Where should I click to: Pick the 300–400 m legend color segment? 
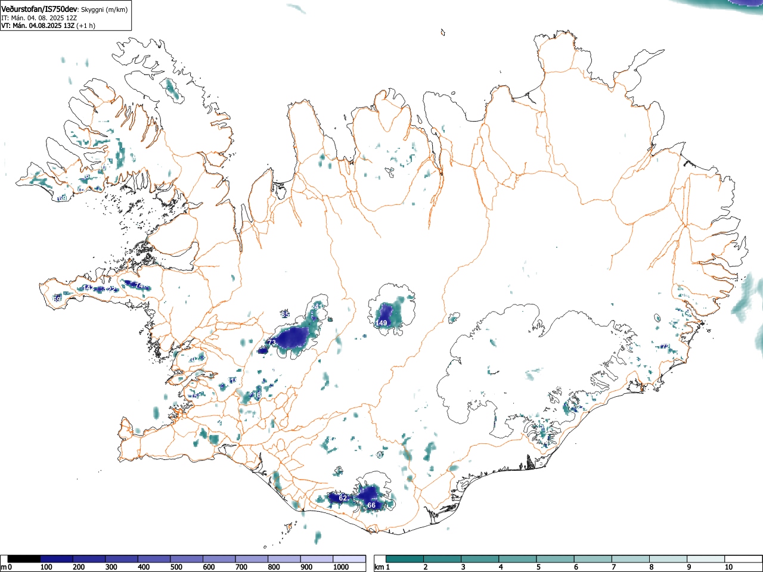(x=122, y=559)
